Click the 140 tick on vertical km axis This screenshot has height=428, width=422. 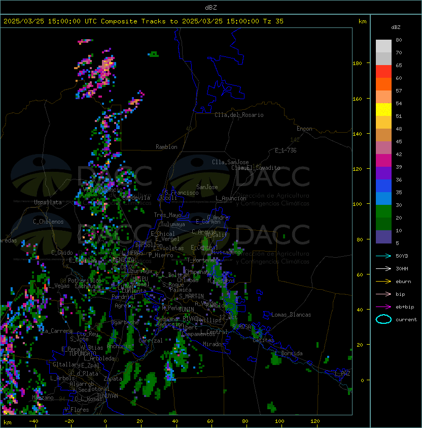pyautogui.click(x=357, y=134)
